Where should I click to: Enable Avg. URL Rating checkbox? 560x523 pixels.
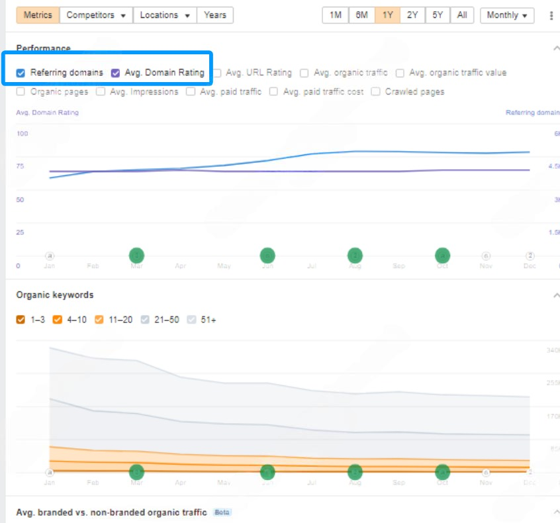[x=217, y=73]
